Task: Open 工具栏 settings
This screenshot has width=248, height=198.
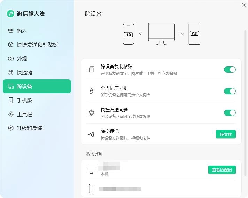Action: (x=37, y=114)
